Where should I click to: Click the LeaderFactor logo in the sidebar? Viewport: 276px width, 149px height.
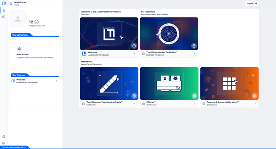pyautogui.click(x=4, y=3)
